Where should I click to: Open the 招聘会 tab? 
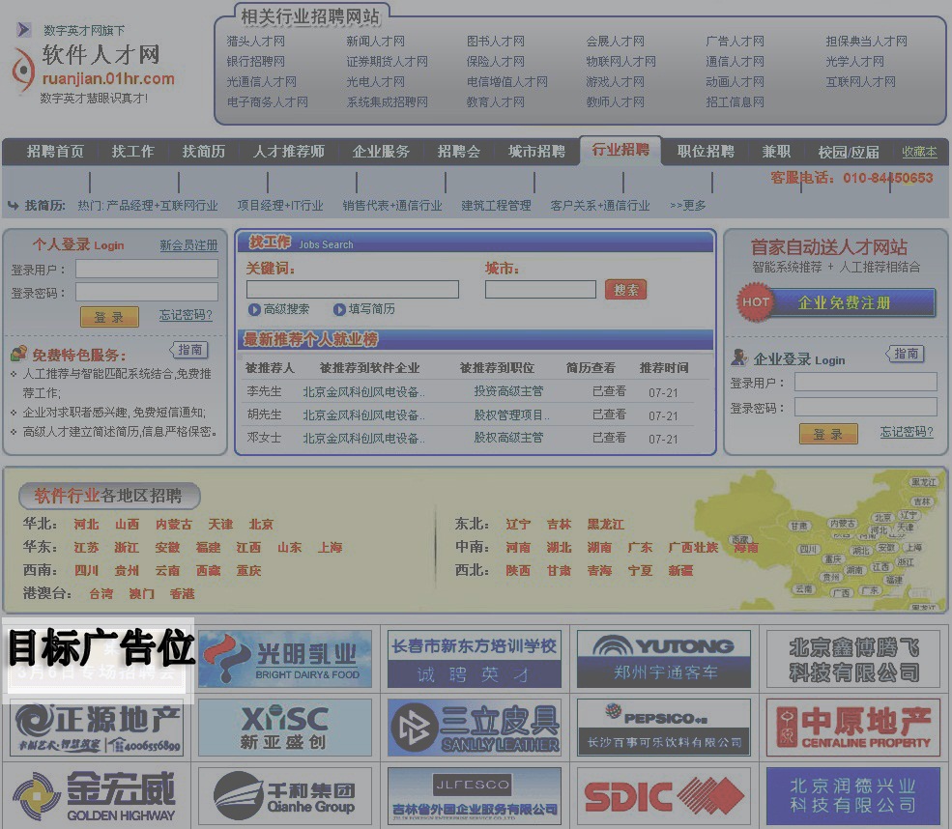(459, 152)
